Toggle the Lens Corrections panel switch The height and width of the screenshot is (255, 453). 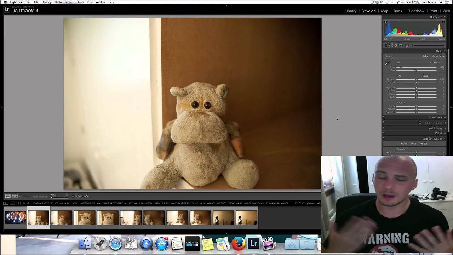tap(384, 138)
